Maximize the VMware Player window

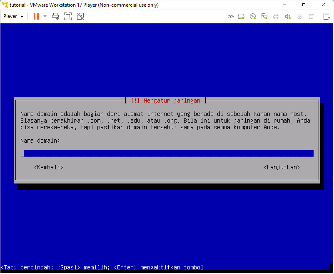pyautogui.click(x=304, y=5)
